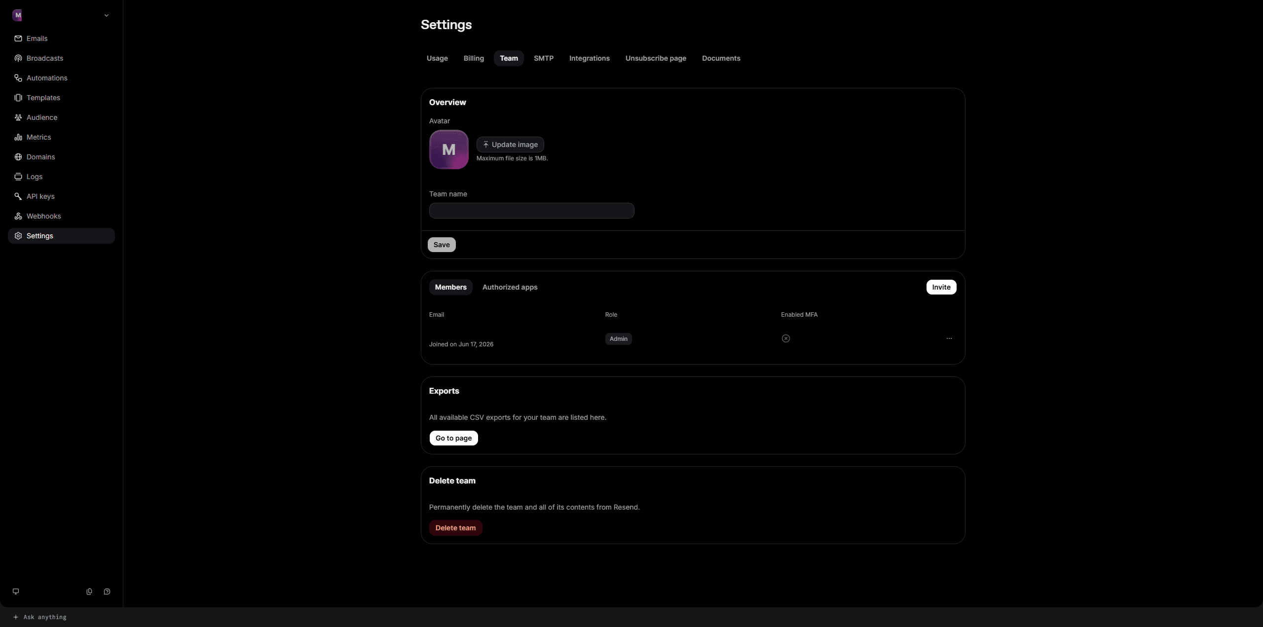Click the Joined on Jun 17, 2026 text
1263x627 pixels.
[461, 344]
